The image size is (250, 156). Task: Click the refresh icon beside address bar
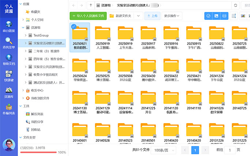click(x=236, y=5)
